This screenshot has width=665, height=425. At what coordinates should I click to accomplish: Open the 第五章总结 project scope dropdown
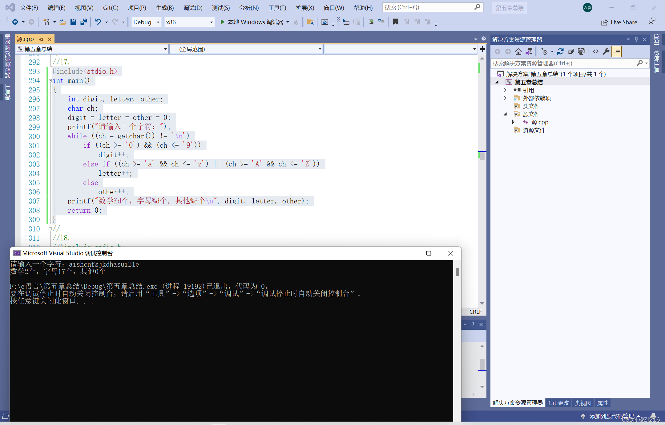[x=92, y=49]
